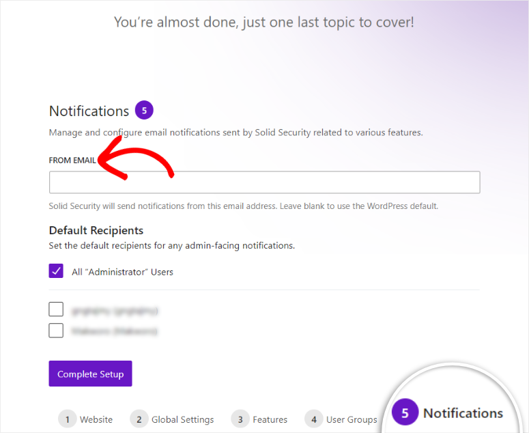Click the purple 5 circle in bottom stepper

tap(405, 413)
